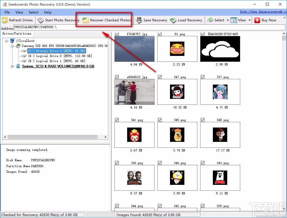
Task: Click the Save Recovery disk icon
Action: 139,20
